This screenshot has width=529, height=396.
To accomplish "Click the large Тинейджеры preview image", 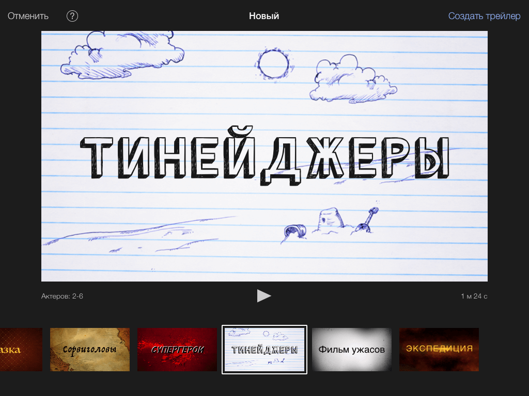I will 264,156.
